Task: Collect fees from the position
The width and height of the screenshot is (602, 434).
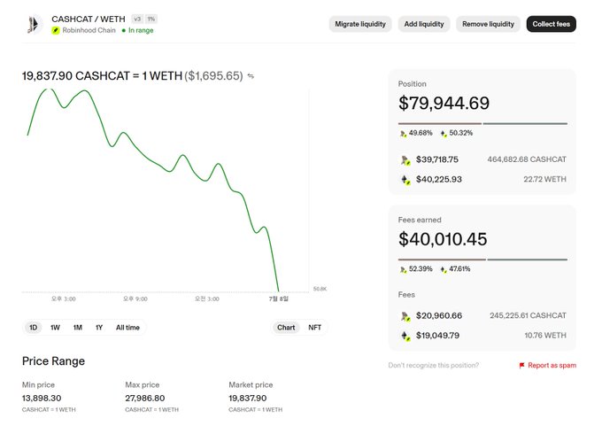Action: 551,24
